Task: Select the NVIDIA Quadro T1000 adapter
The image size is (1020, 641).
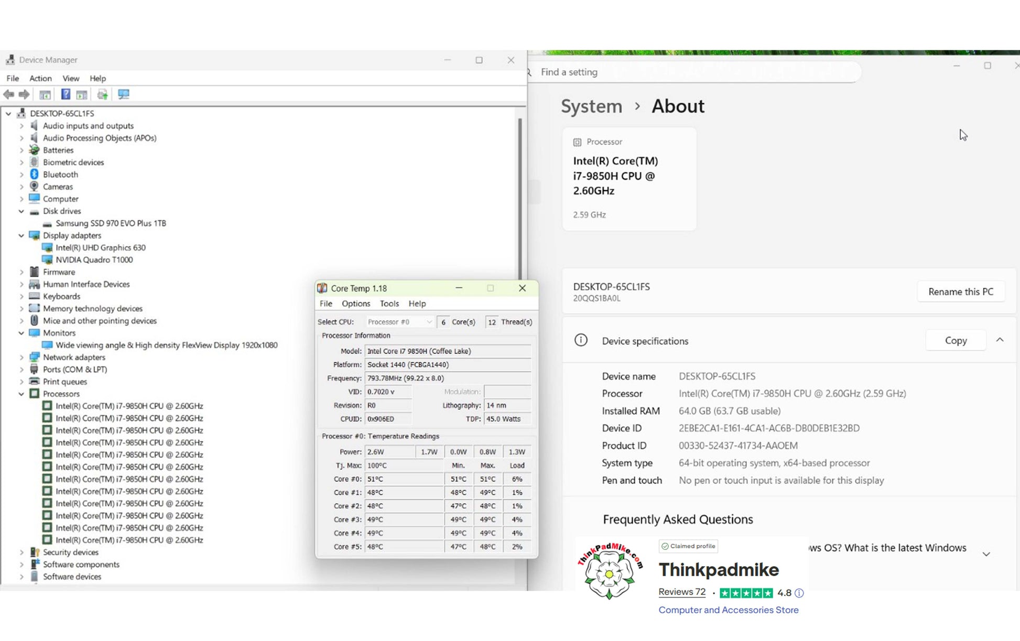Action: 94,260
